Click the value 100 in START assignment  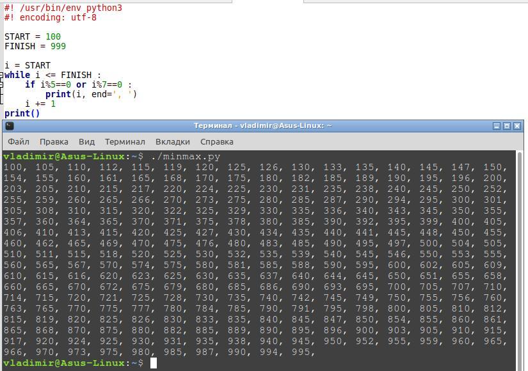53,36
